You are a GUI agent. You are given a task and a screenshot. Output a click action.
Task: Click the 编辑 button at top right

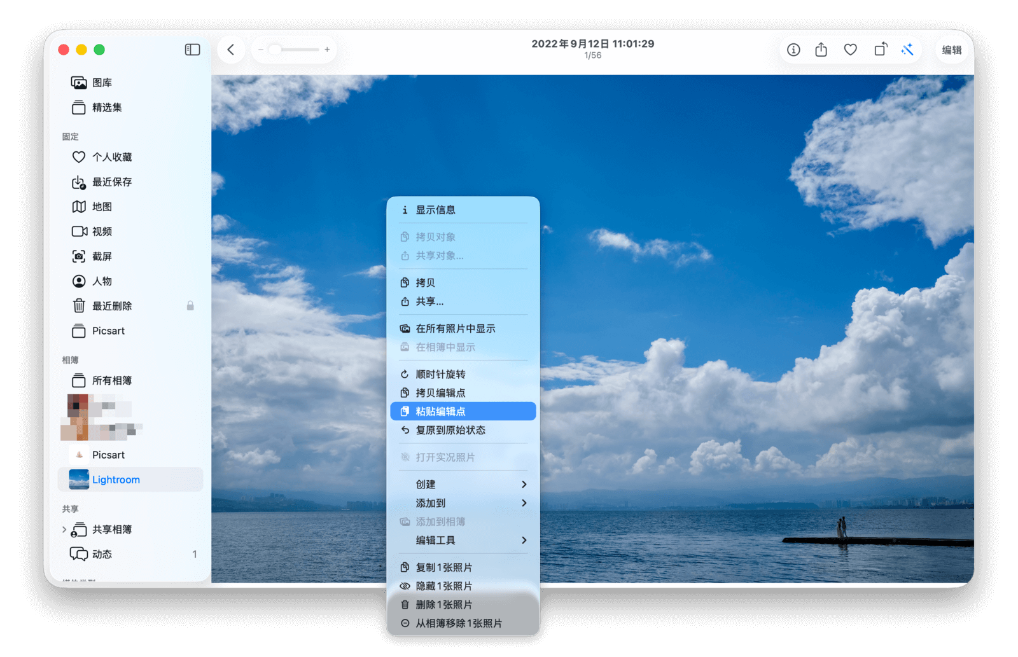click(951, 50)
